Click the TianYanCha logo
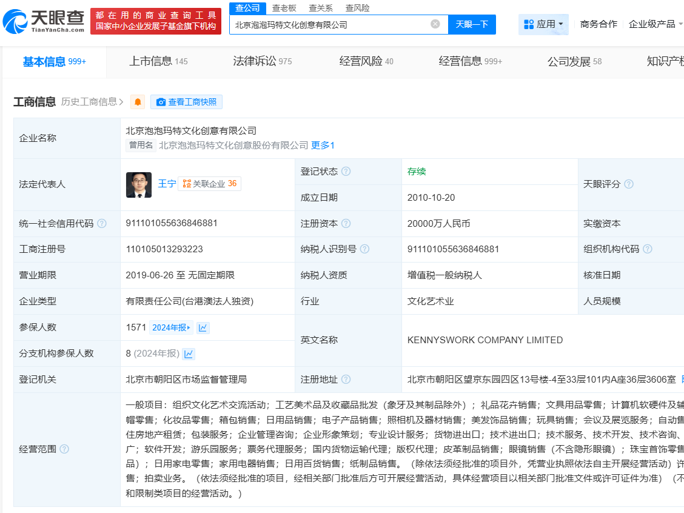This screenshot has height=513, width=684. click(43, 21)
